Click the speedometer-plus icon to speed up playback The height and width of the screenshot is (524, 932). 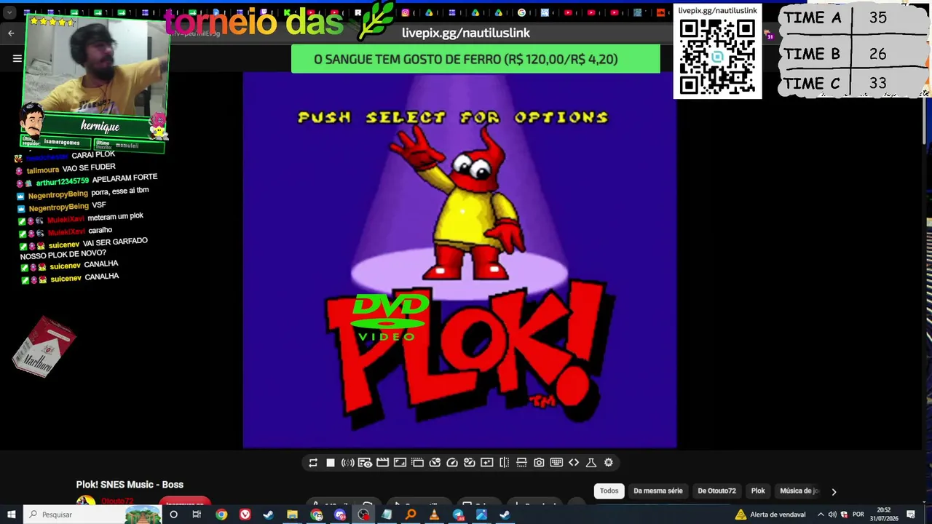coord(470,463)
